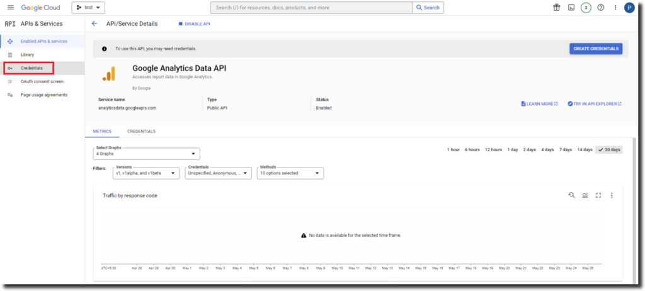Viewport: 645px width, 291px height.
Task: Toggle the chart legend icon
Action: 585,195
